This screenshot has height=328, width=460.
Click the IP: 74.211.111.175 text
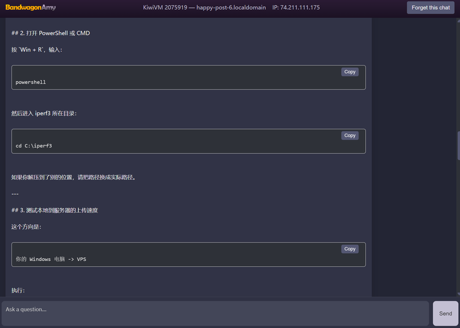coord(296,7)
